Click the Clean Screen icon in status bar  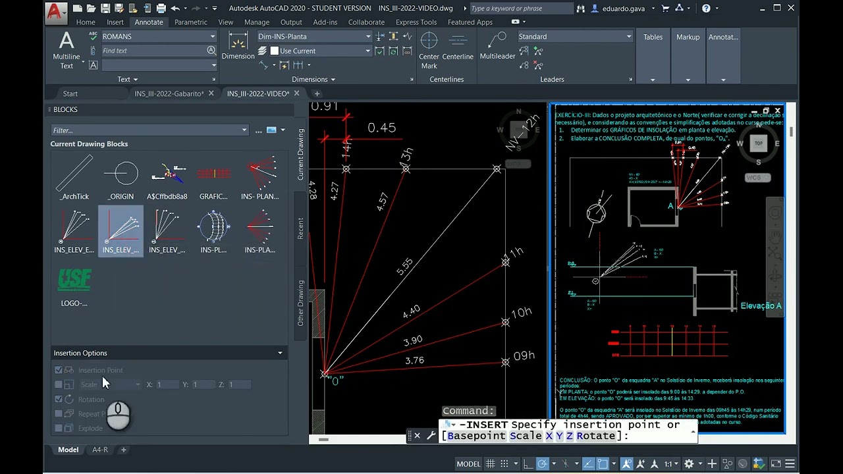coord(775,464)
